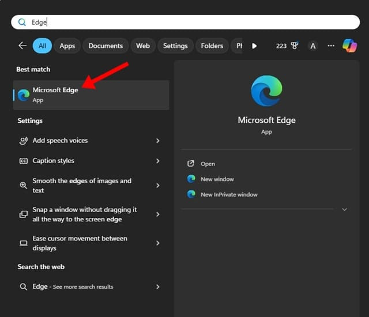Show more filters with the play arrow

(254, 46)
